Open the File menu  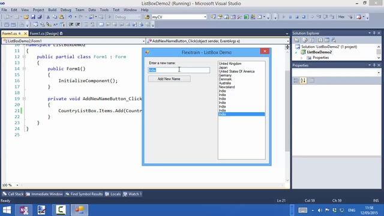point(4,10)
